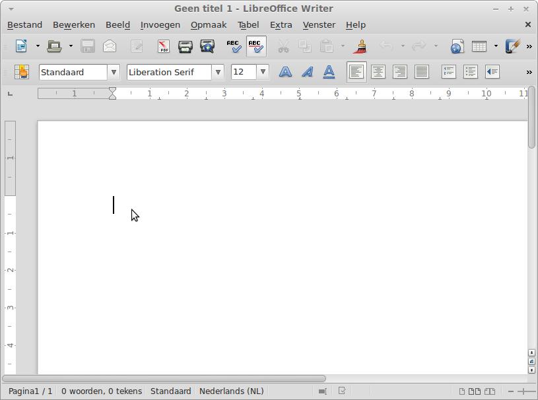Send document as e-mail envelope icon
Screen dimensions: 538x400
tap(110, 46)
